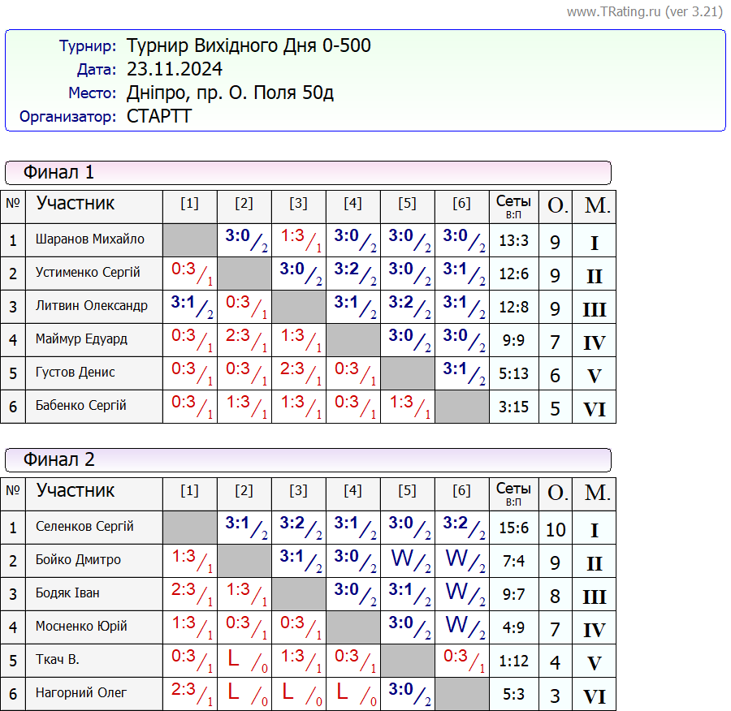The width and height of the screenshot is (731, 711).
Task: Click the tournament name Турнир Вихідного Дня 0-500
Action: tap(249, 45)
